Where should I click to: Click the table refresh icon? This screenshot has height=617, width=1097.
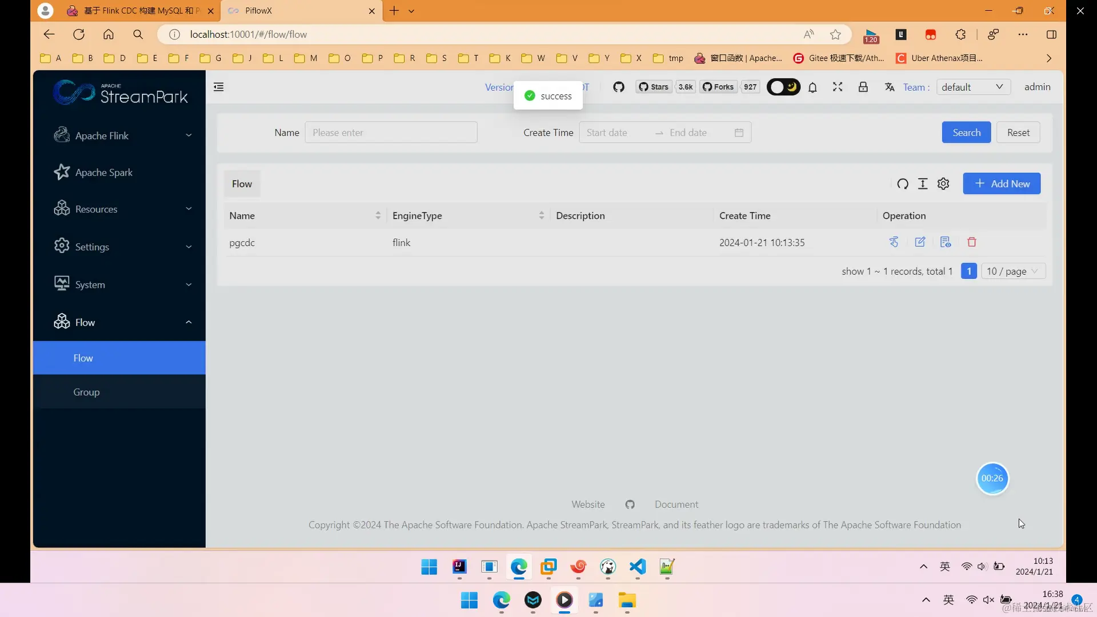tap(903, 184)
